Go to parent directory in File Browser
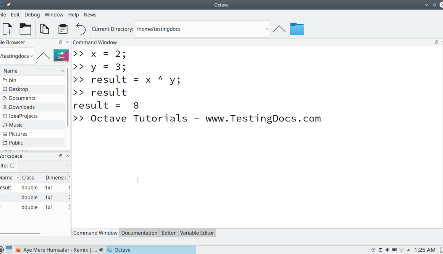The width and height of the screenshot is (443, 254). [43, 56]
